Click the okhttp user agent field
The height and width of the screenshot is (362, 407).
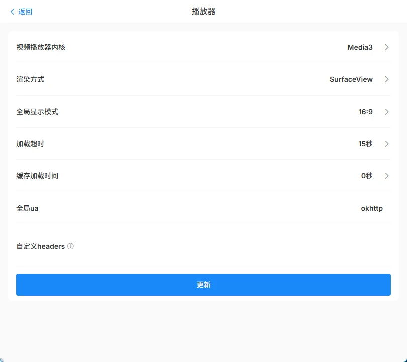pyautogui.click(x=371, y=208)
